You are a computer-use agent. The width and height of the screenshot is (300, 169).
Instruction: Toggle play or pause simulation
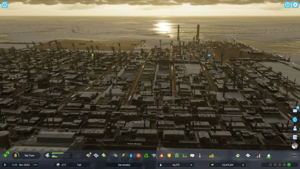point(5,165)
